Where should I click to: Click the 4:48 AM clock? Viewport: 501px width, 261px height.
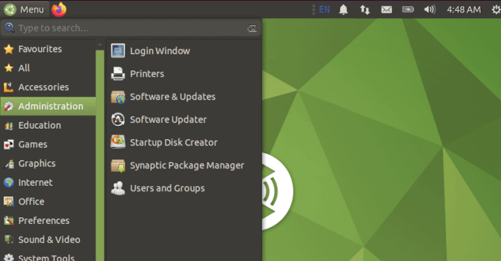(x=463, y=10)
